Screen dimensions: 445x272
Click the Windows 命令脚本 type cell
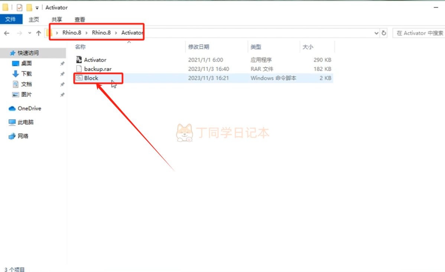pos(273,78)
